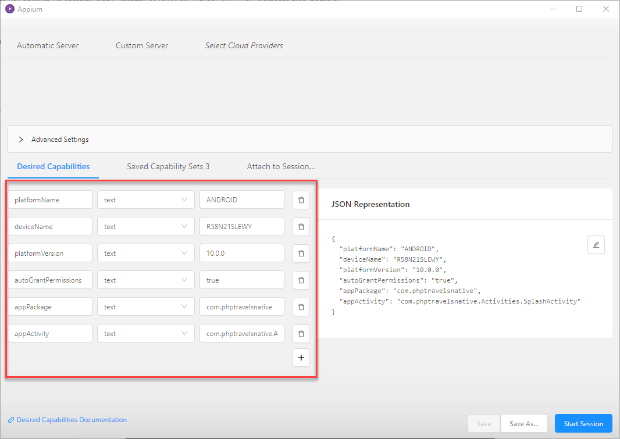Delete the platformName capability row
Image resolution: width=620 pixels, height=439 pixels.
301,200
